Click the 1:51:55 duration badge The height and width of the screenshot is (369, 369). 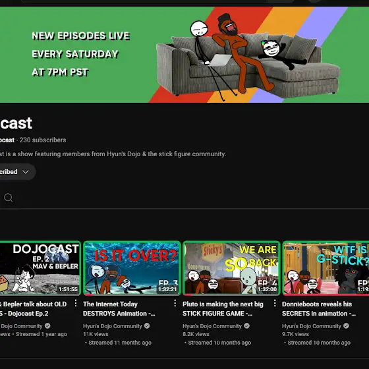pyautogui.click(x=68, y=289)
